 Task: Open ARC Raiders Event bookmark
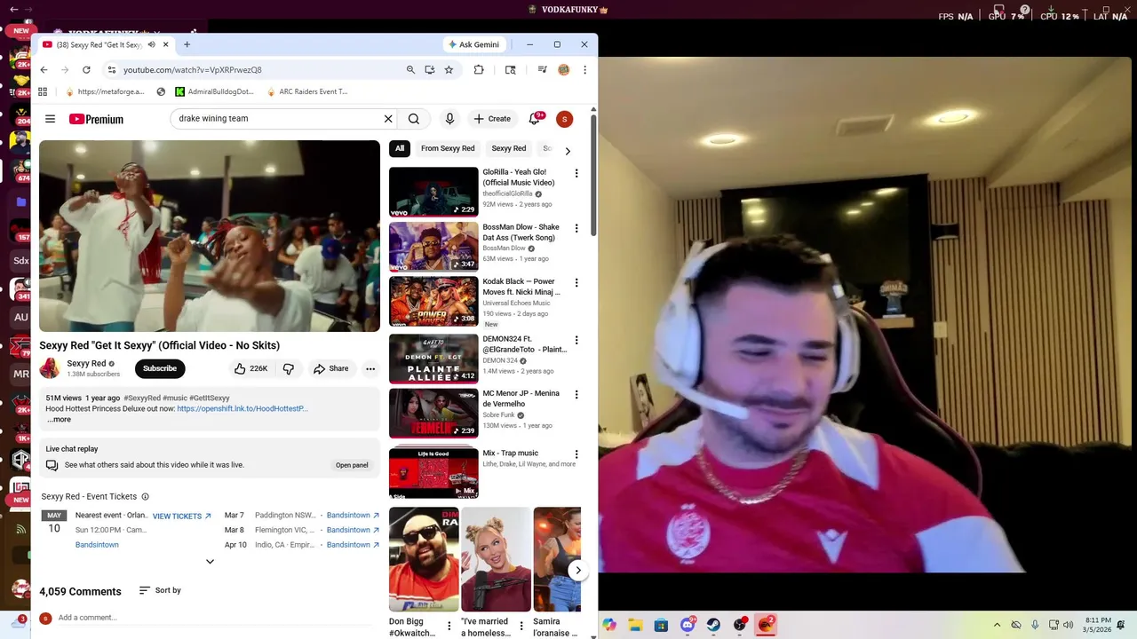click(306, 91)
